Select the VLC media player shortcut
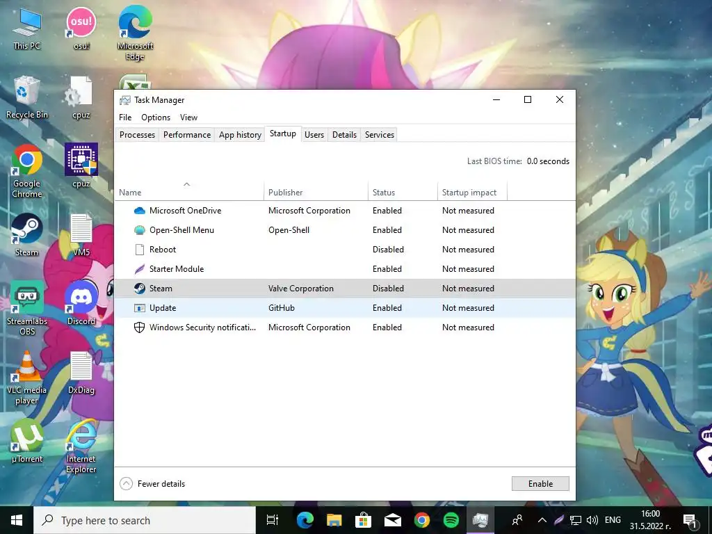This screenshot has width=712, height=534. coord(27,378)
